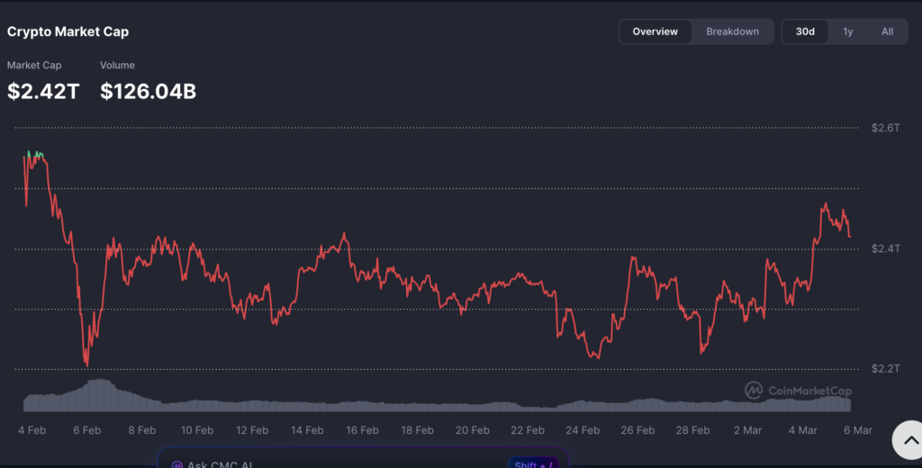The height and width of the screenshot is (468, 922).
Task: Select the 30d time range
Action: 805,31
